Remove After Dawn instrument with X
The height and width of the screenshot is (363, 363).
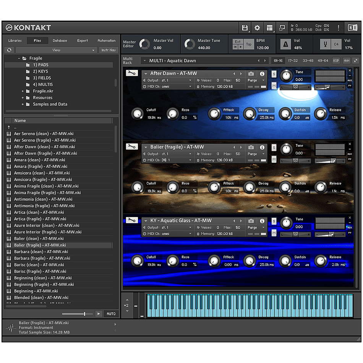(x=350, y=70)
